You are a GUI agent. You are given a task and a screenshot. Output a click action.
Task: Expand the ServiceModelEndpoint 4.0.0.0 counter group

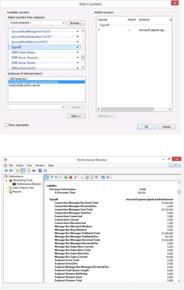pos(77,31)
